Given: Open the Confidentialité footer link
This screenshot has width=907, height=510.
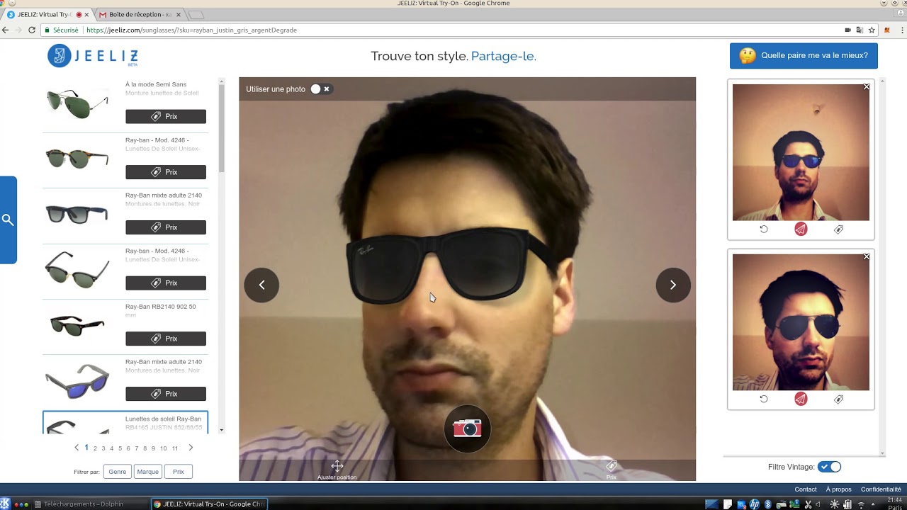Looking at the screenshot, I should tap(881, 489).
